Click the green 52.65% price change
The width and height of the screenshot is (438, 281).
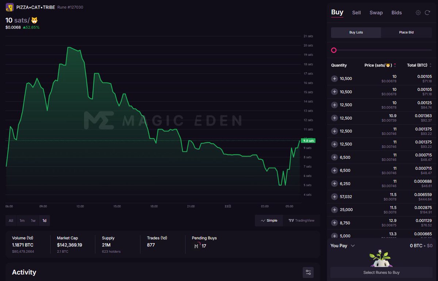[x=31, y=27]
